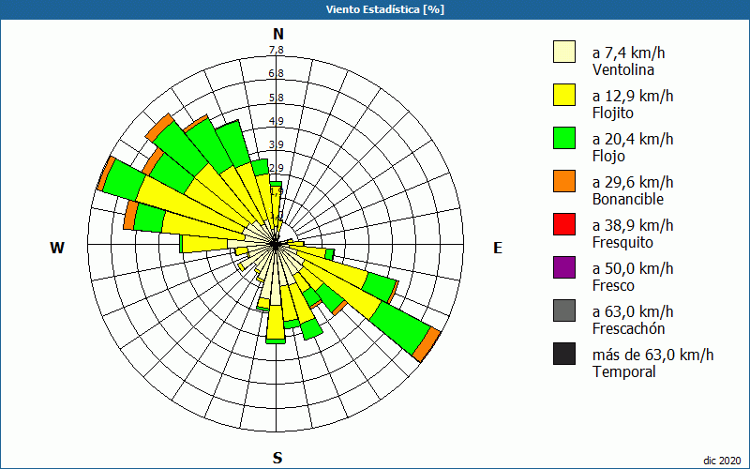Click the 'a 12,9 km/h' legend text
Viewport: 750px width, 469px height.
pos(633,96)
